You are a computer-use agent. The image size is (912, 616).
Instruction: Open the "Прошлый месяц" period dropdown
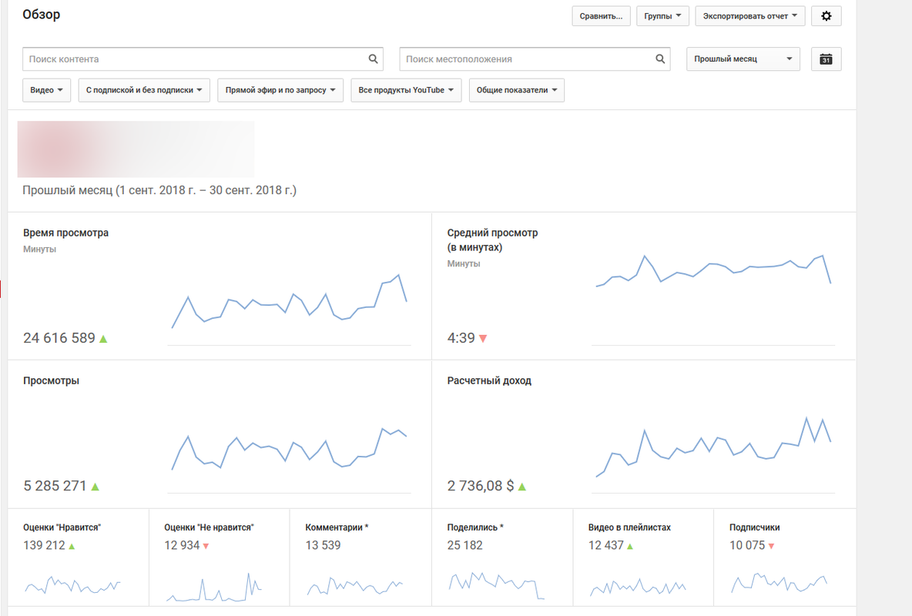(743, 59)
